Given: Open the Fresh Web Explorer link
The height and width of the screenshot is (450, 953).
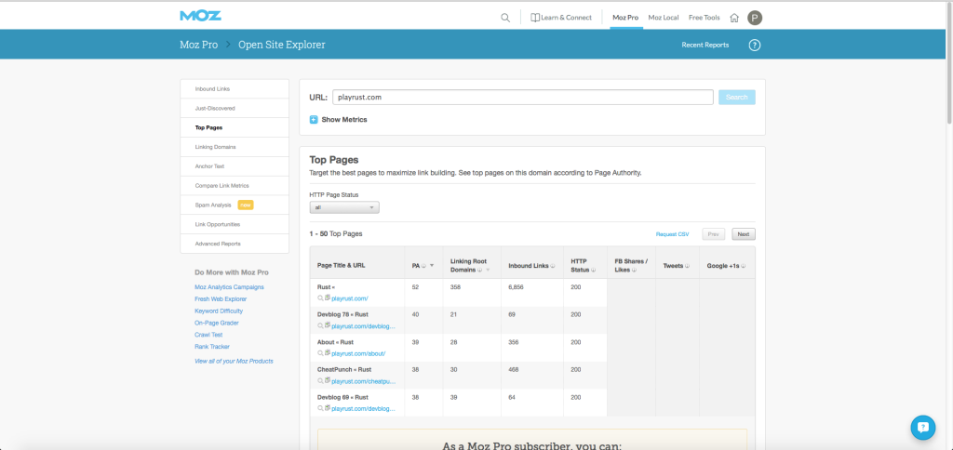Looking at the screenshot, I should click(221, 298).
